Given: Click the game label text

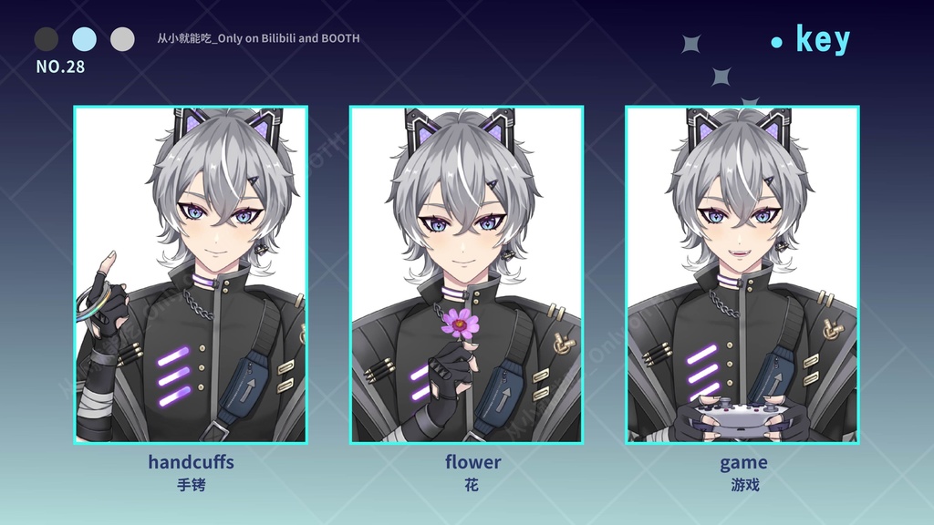Looking at the screenshot, I should click(743, 462).
